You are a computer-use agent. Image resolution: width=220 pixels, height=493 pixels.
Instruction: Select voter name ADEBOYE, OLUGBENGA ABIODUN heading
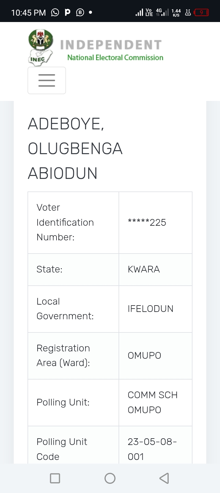click(75, 149)
